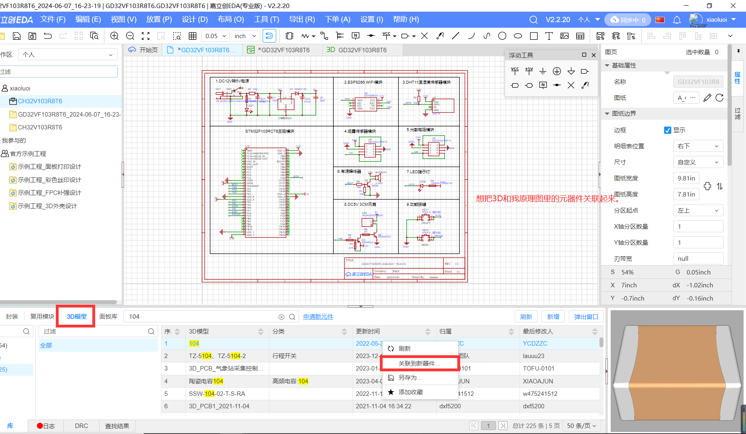
Task: Click the 弹出窗口 button
Action: click(x=586, y=317)
